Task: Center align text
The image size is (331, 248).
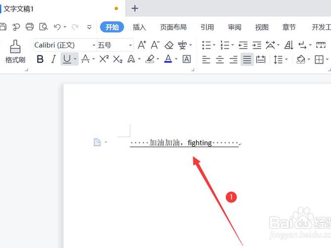Action: click(220, 60)
